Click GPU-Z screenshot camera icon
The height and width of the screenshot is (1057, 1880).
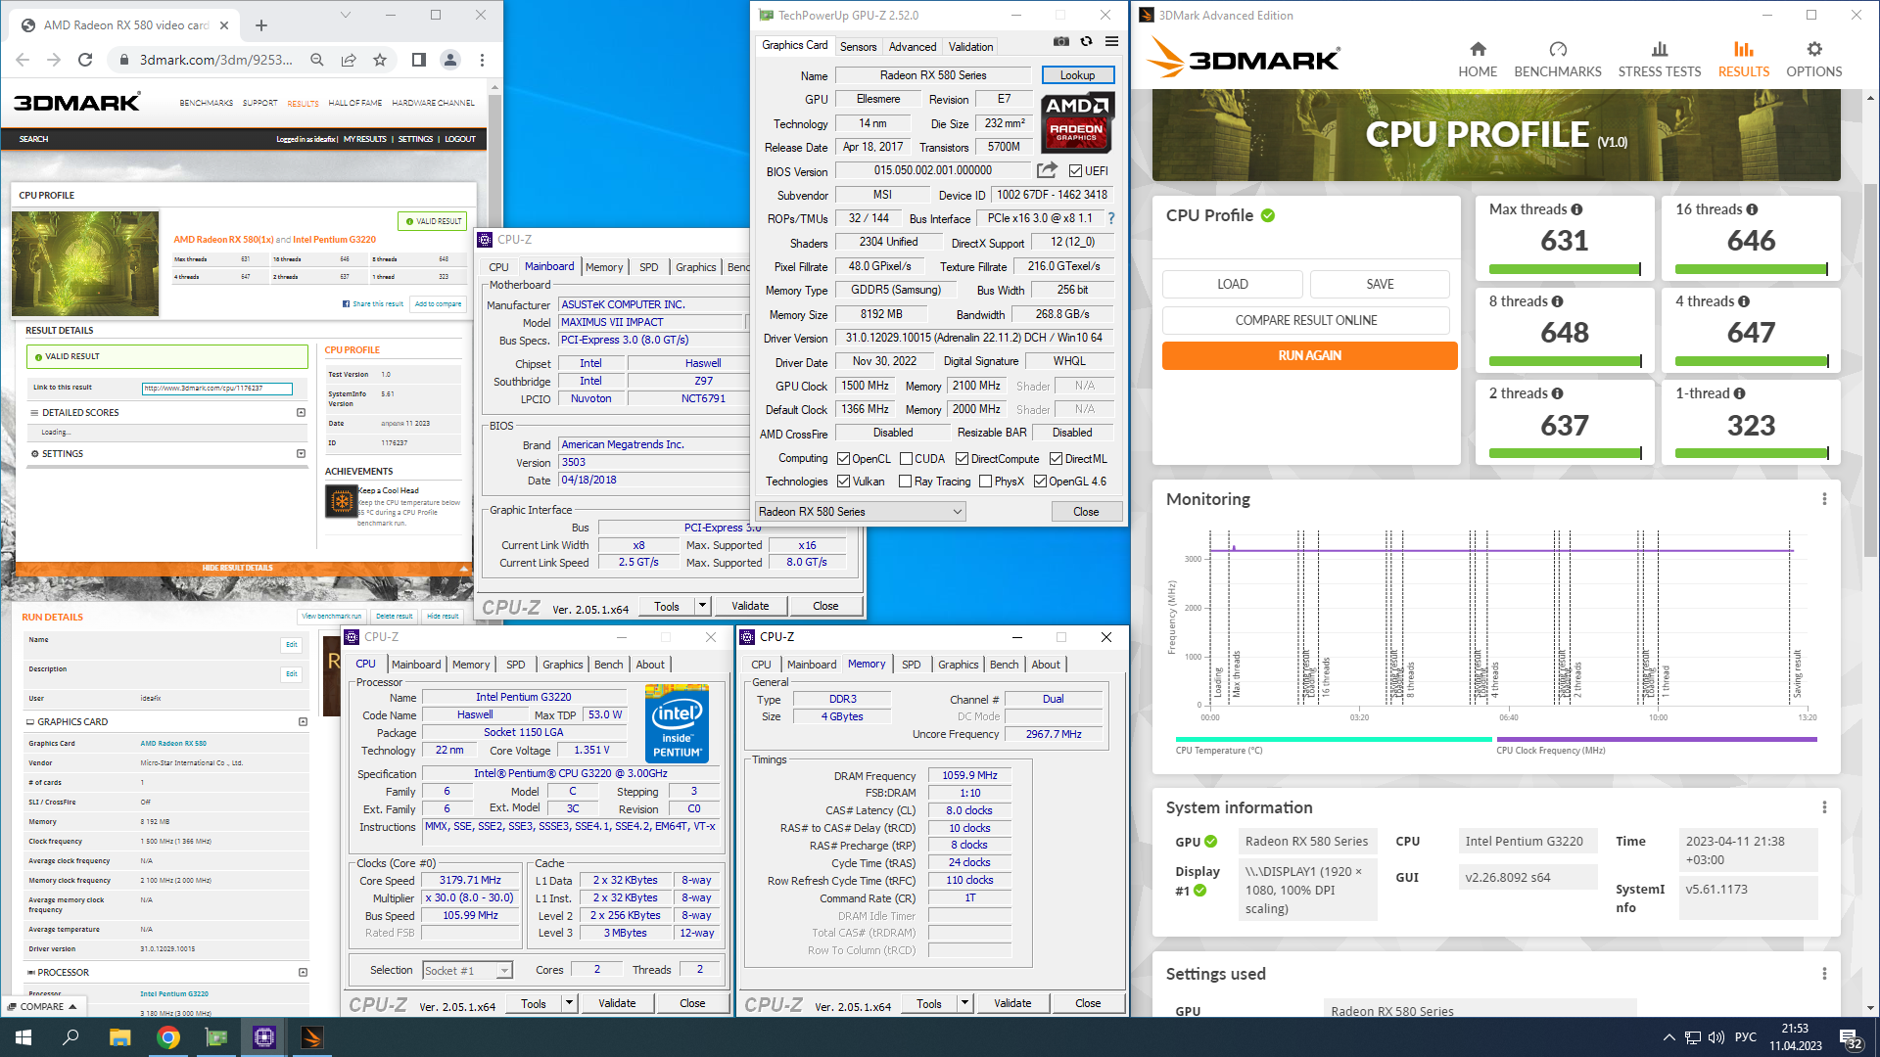click(x=1061, y=41)
